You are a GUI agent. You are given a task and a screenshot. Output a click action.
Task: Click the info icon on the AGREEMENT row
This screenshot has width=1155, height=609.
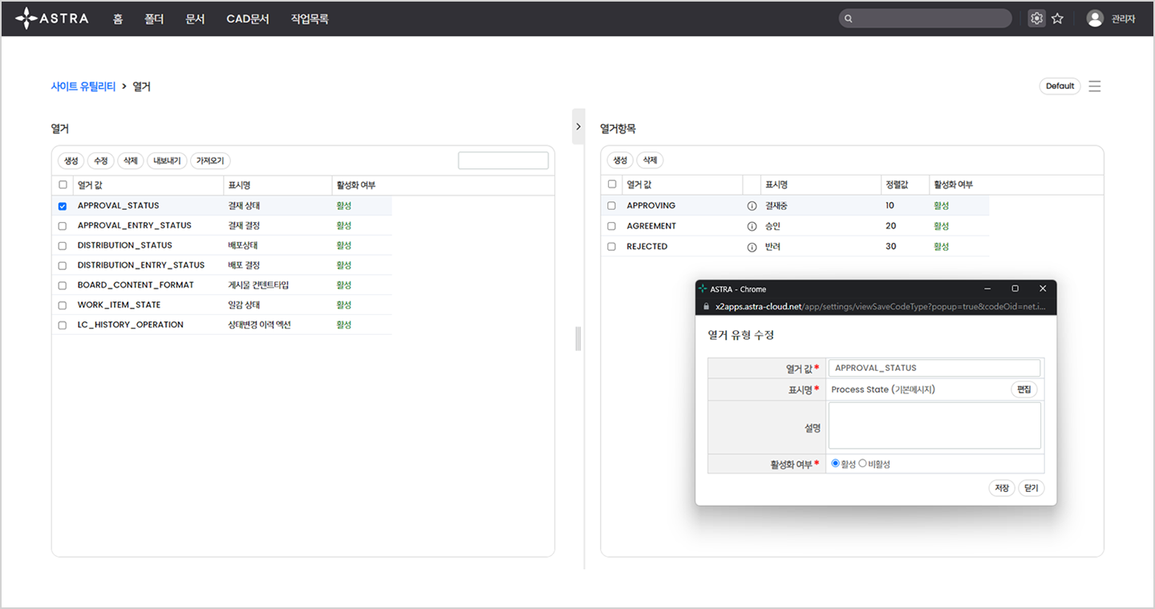tap(752, 227)
